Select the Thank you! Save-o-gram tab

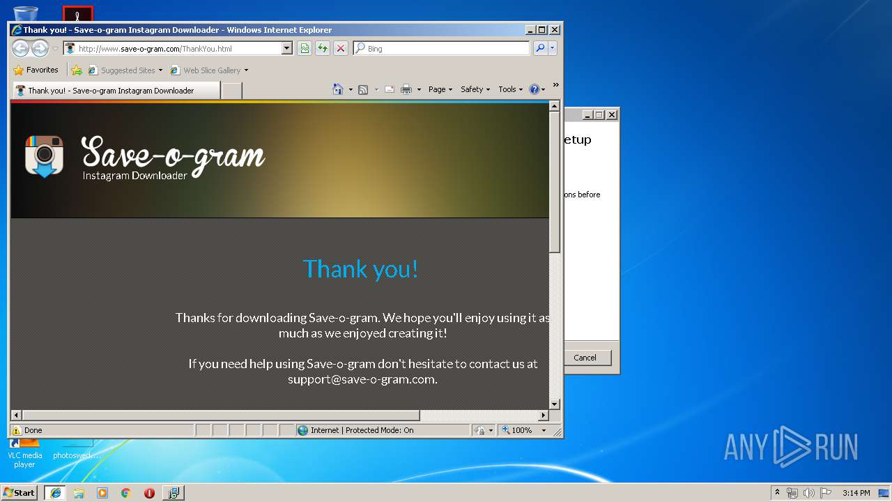pos(116,91)
